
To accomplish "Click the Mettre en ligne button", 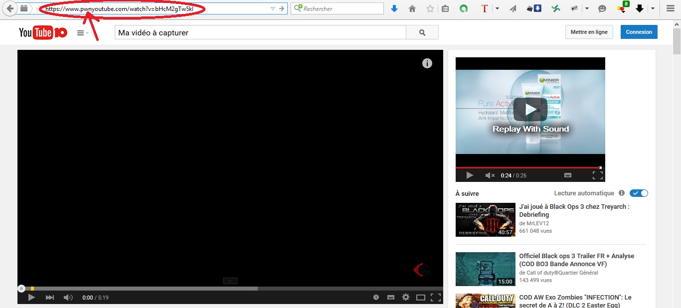I will [x=589, y=32].
